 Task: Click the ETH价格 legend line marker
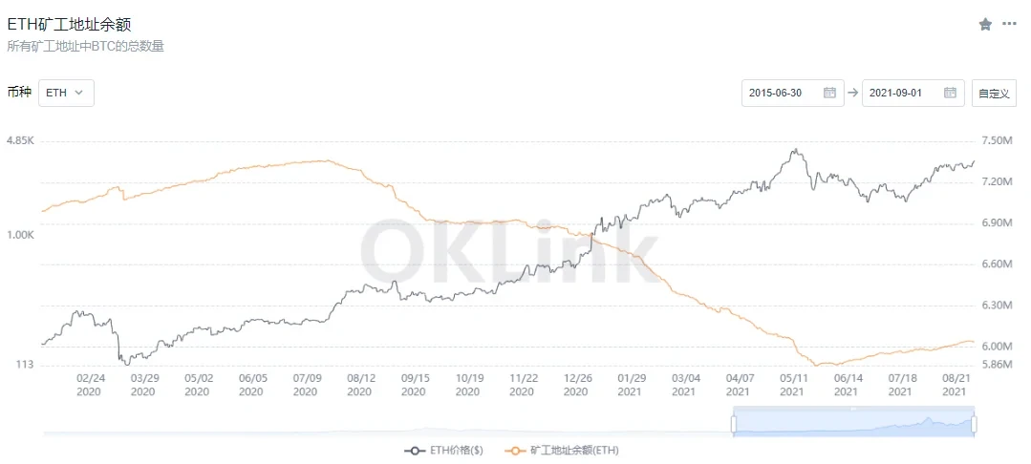(415, 450)
